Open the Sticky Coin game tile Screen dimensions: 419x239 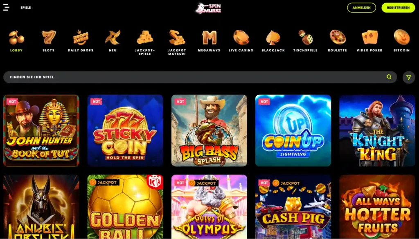(x=125, y=130)
